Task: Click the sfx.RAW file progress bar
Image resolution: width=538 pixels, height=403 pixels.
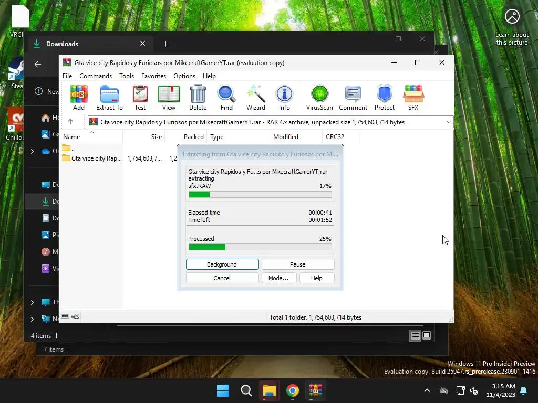Action: click(260, 194)
